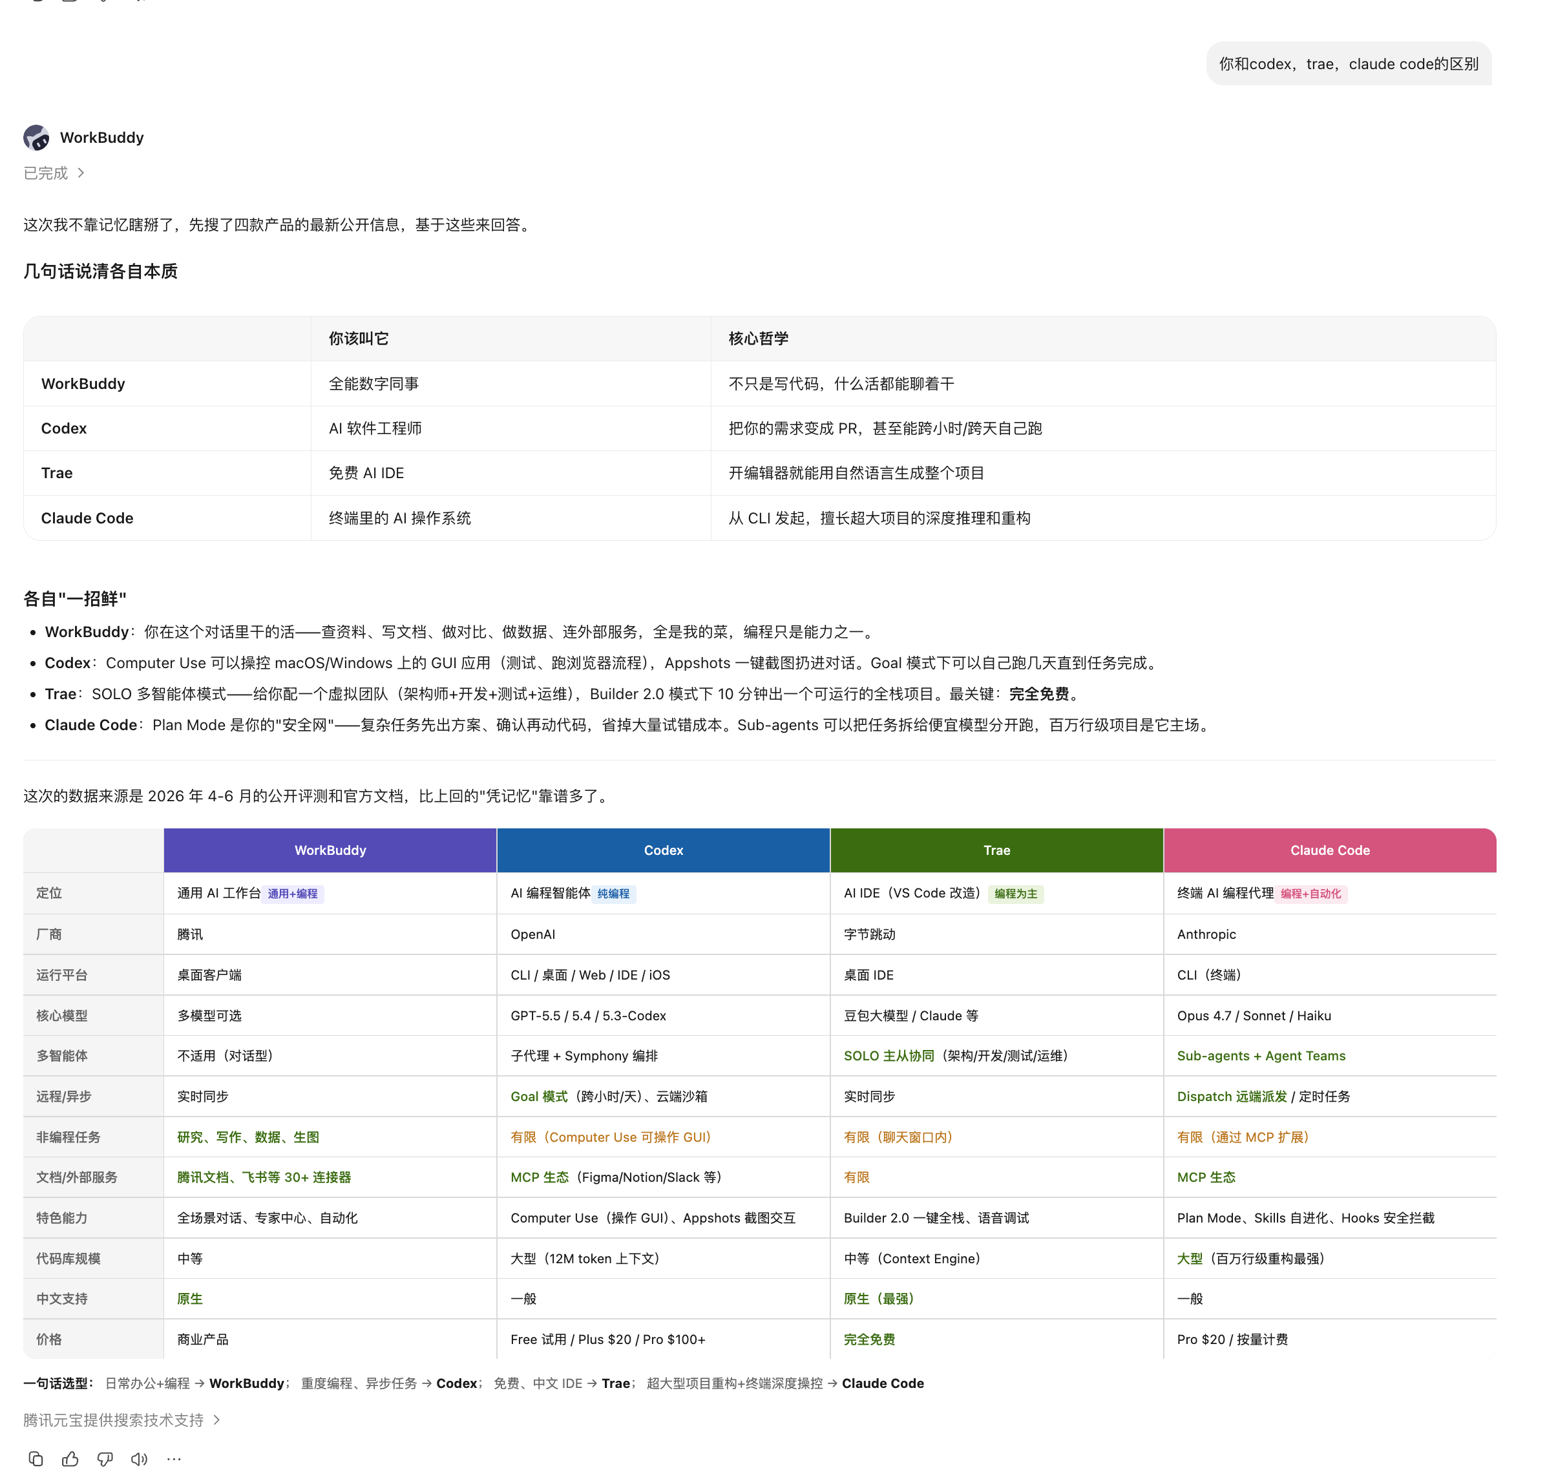Click the row label "文档/外部服务"

click(x=76, y=1177)
